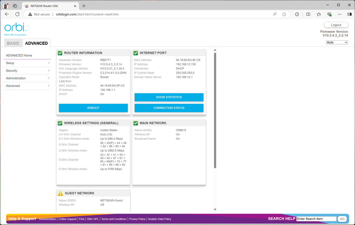This screenshot has width=355, height=225.
Task: Open the Online Support link
Action: pyautogui.click(x=68, y=219)
